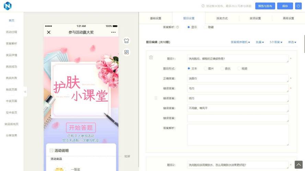The height and width of the screenshot is (171, 305).
Task: Click the back-to-top arrow button
Action: 298,165
